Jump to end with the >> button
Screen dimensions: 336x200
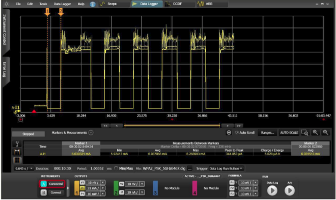239,126
